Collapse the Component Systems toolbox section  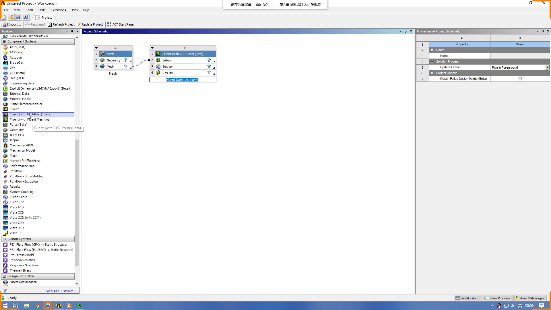pyautogui.click(x=4, y=41)
